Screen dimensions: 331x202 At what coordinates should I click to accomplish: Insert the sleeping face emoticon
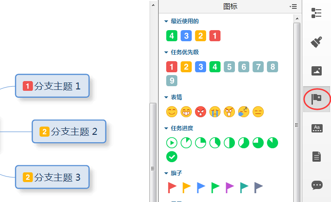[244, 112]
